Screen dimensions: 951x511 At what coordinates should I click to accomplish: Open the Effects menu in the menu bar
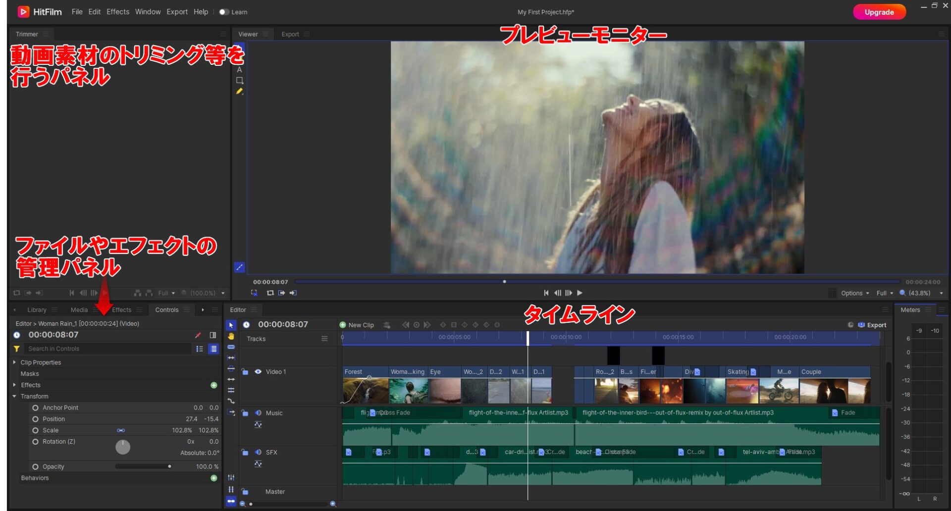pos(117,11)
